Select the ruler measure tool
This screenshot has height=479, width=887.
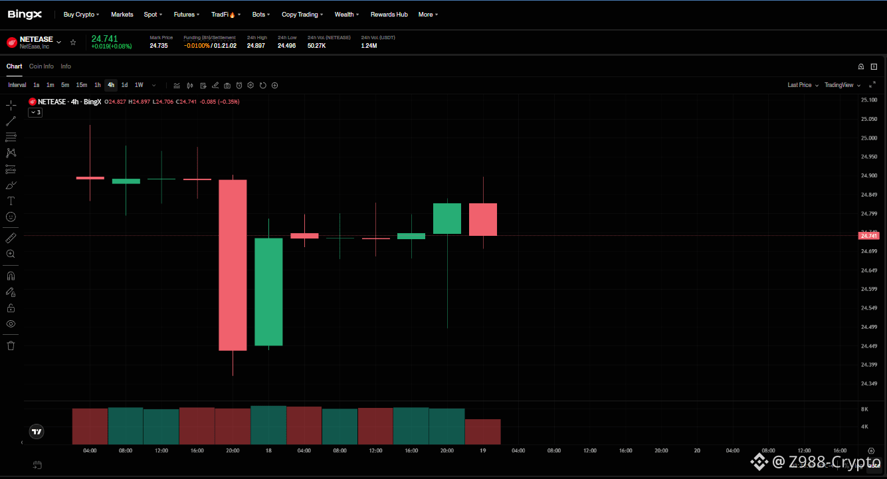point(11,238)
